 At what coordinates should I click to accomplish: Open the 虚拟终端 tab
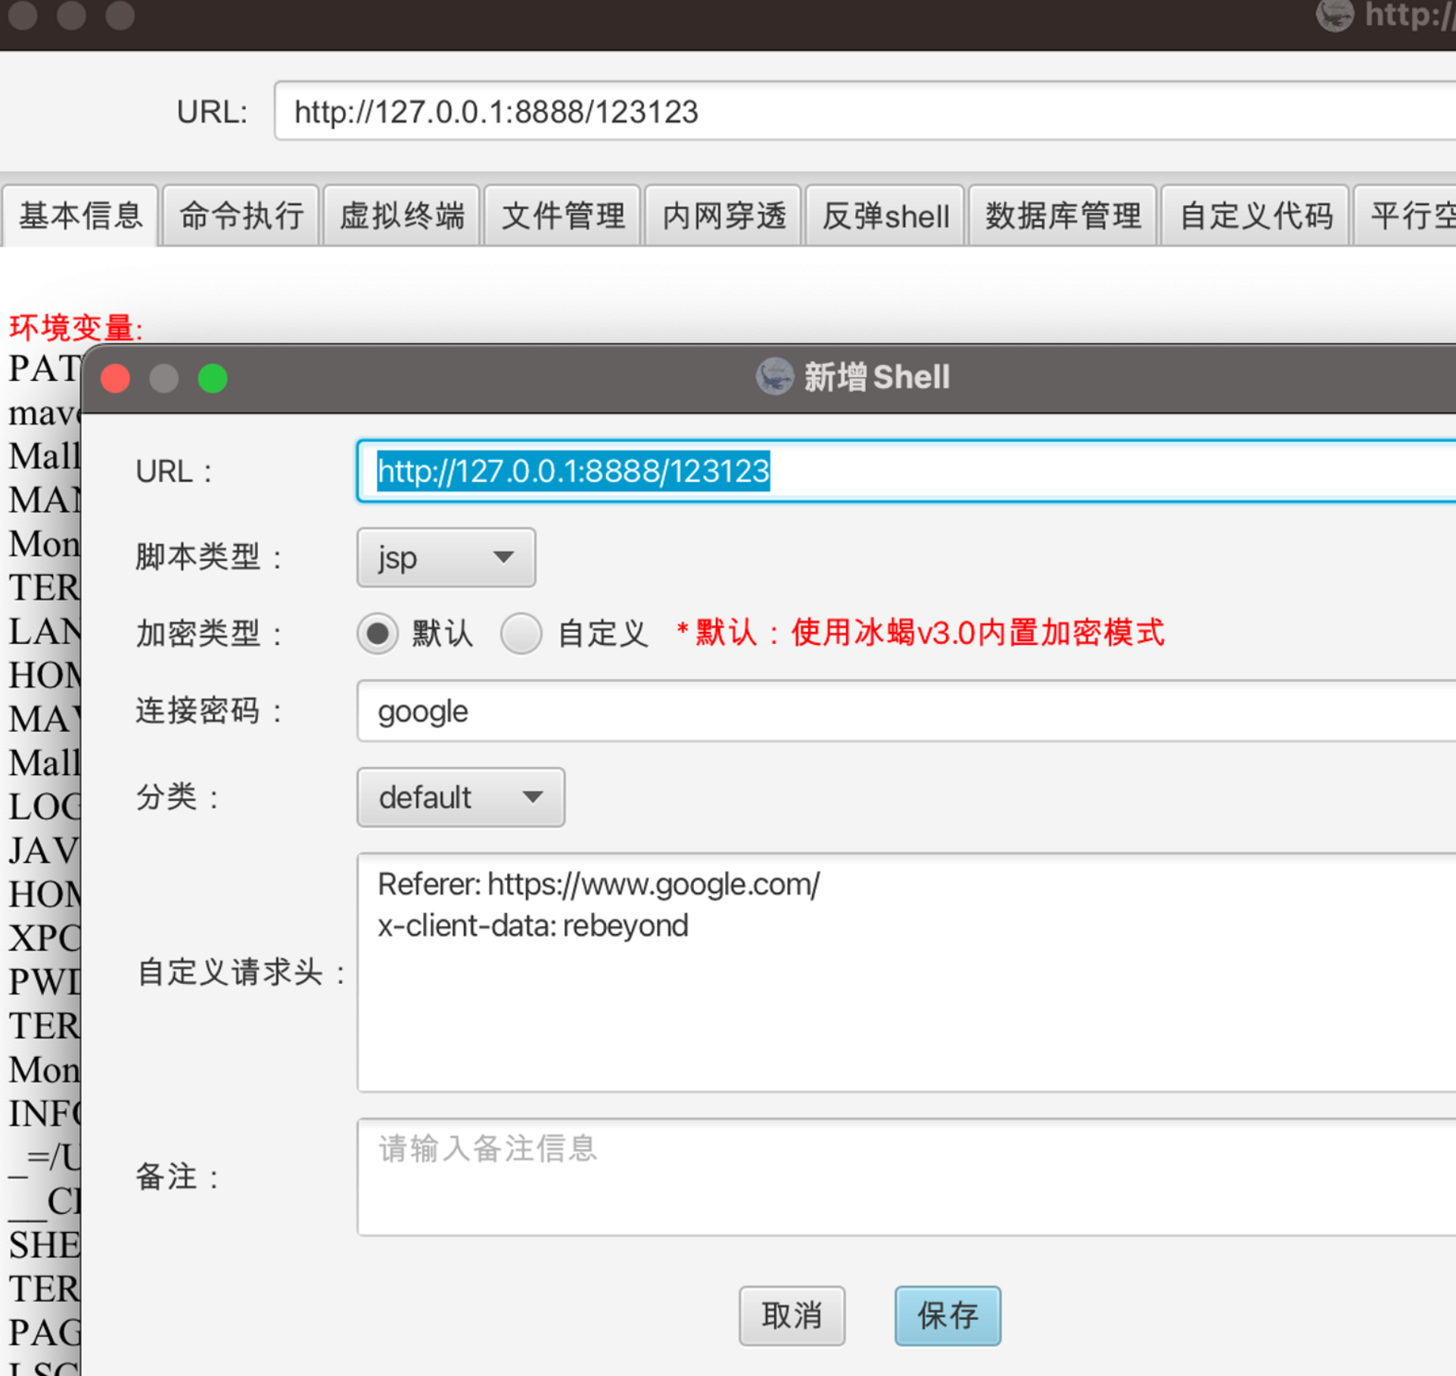[x=402, y=216]
